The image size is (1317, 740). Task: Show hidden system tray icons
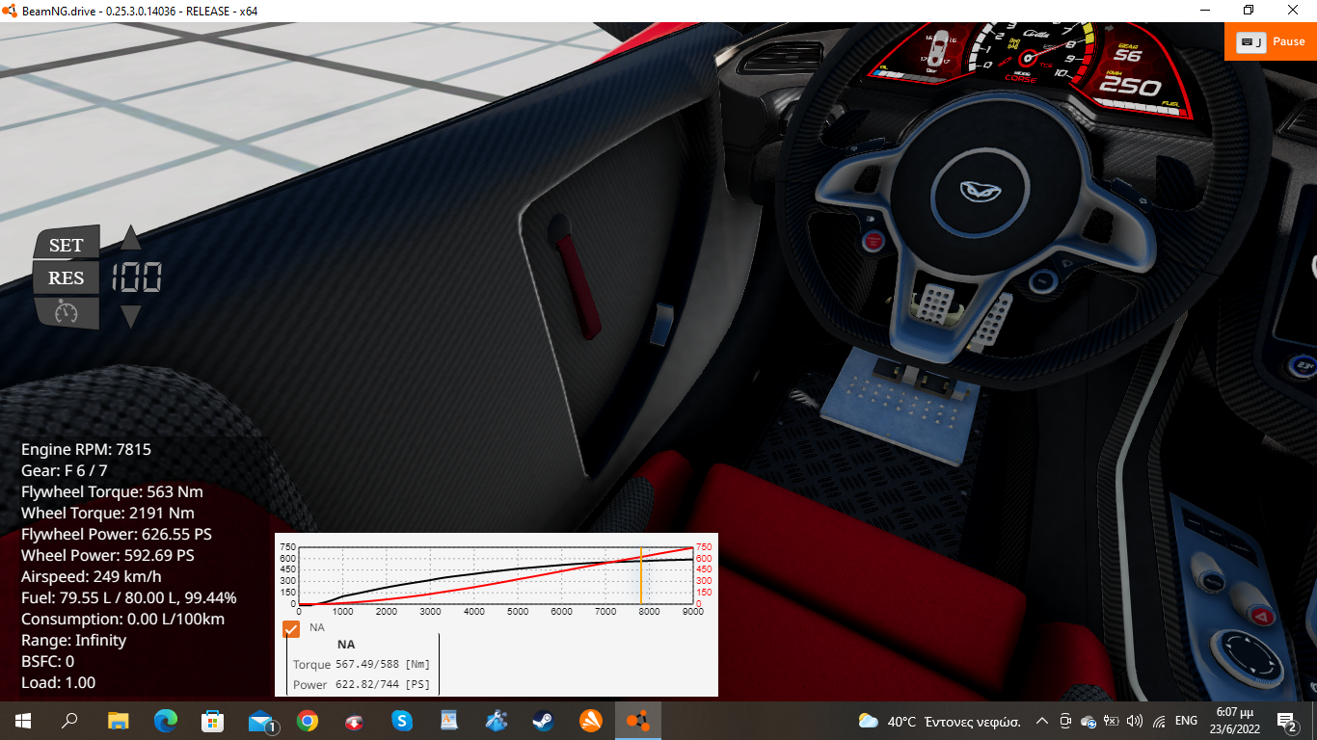click(x=1042, y=721)
